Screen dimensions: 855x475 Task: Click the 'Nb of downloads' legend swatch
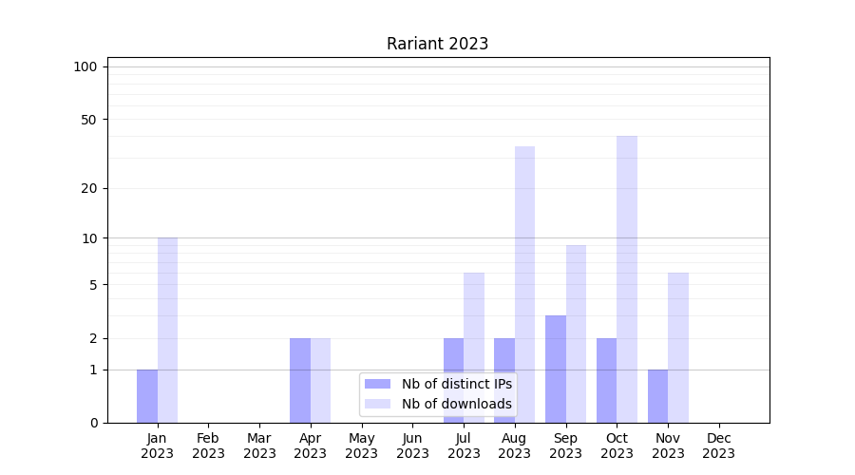point(377,404)
